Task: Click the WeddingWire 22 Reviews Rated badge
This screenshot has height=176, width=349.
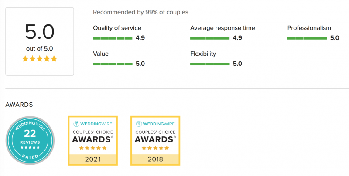Action: 30,140
